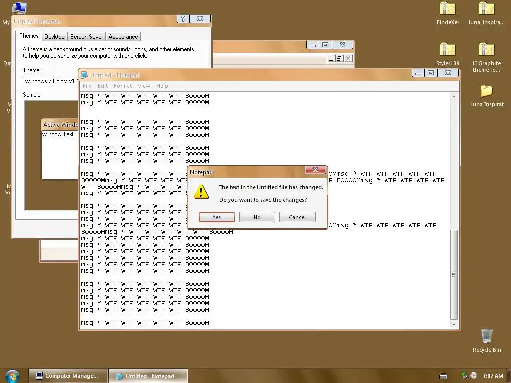Image resolution: width=511 pixels, height=383 pixels.
Task: Click the yellow warning icon in the dialog
Action: (201, 192)
